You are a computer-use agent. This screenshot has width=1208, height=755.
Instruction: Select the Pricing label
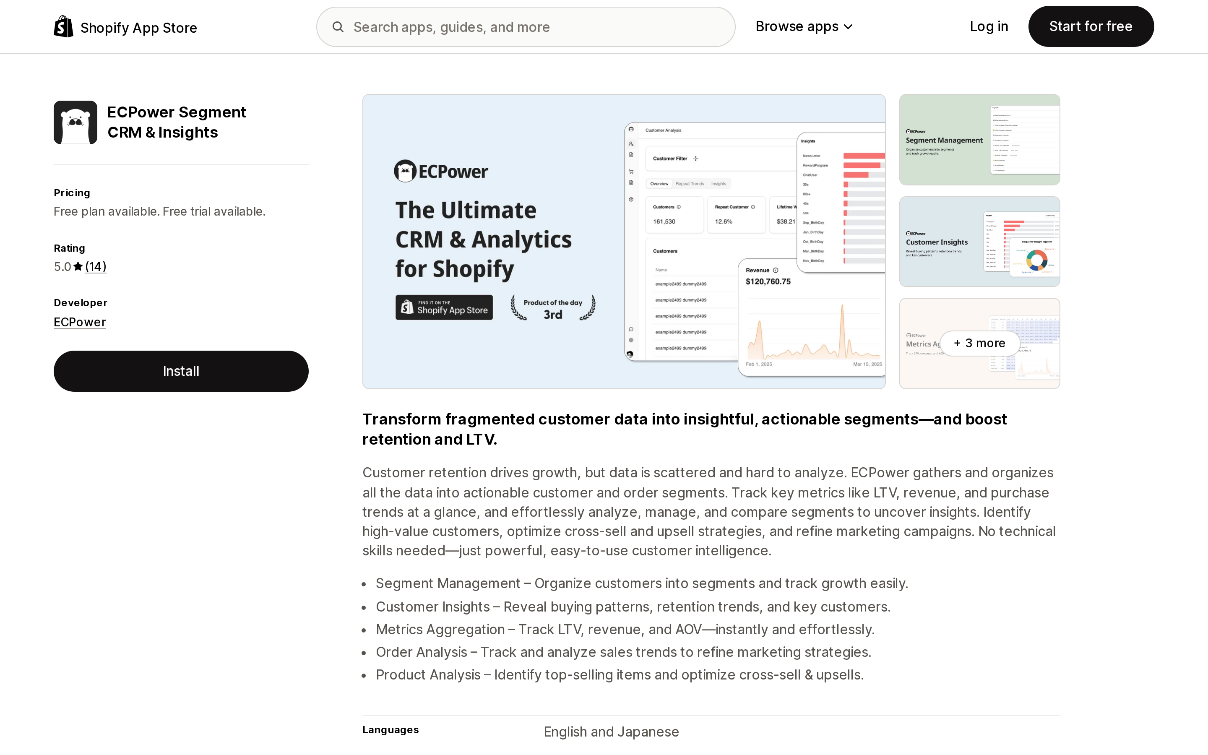pyautogui.click(x=72, y=193)
